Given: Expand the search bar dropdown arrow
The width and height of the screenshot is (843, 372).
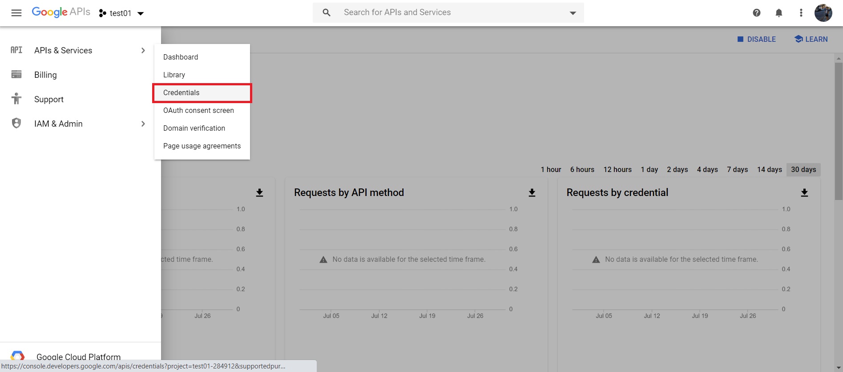Looking at the screenshot, I should click(573, 13).
